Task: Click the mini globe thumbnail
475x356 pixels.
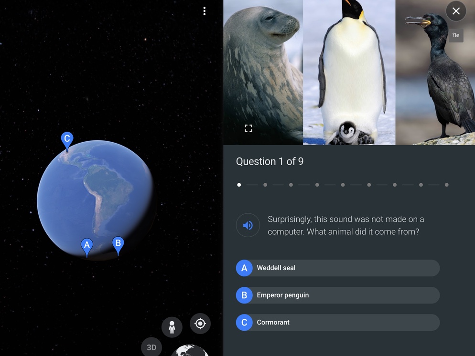Action: (x=190, y=350)
